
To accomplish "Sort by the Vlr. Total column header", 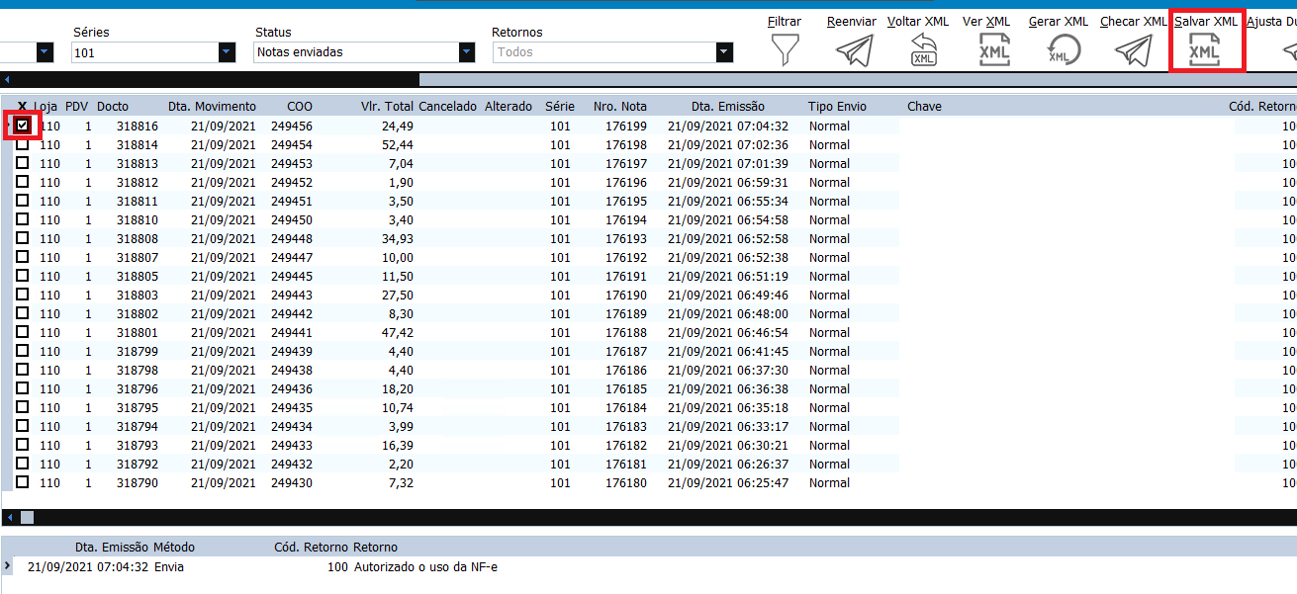I will [387, 106].
